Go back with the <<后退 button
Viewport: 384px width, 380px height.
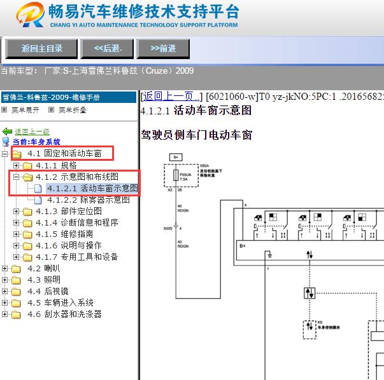[x=107, y=49]
